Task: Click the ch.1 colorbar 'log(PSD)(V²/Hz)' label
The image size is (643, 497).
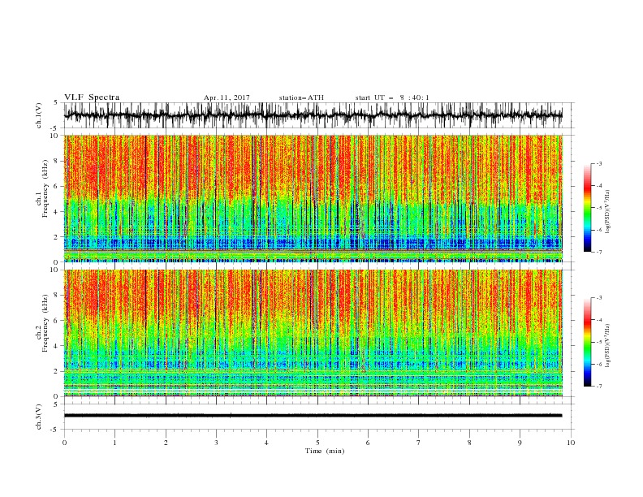Action: [607, 212]
